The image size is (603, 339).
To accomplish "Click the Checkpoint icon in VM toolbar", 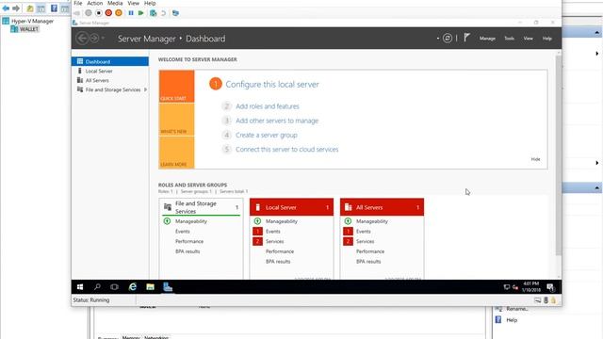I will point(153,13).
